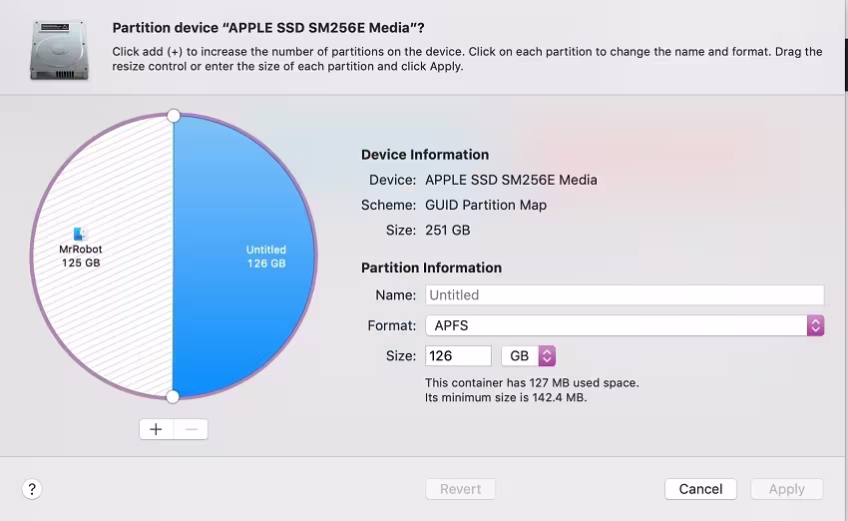Open the Format dropdown showing APFS

[x=625, y=325]
